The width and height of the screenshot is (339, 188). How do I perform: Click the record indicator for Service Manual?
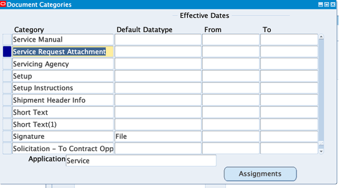click(x=7, y=40)
